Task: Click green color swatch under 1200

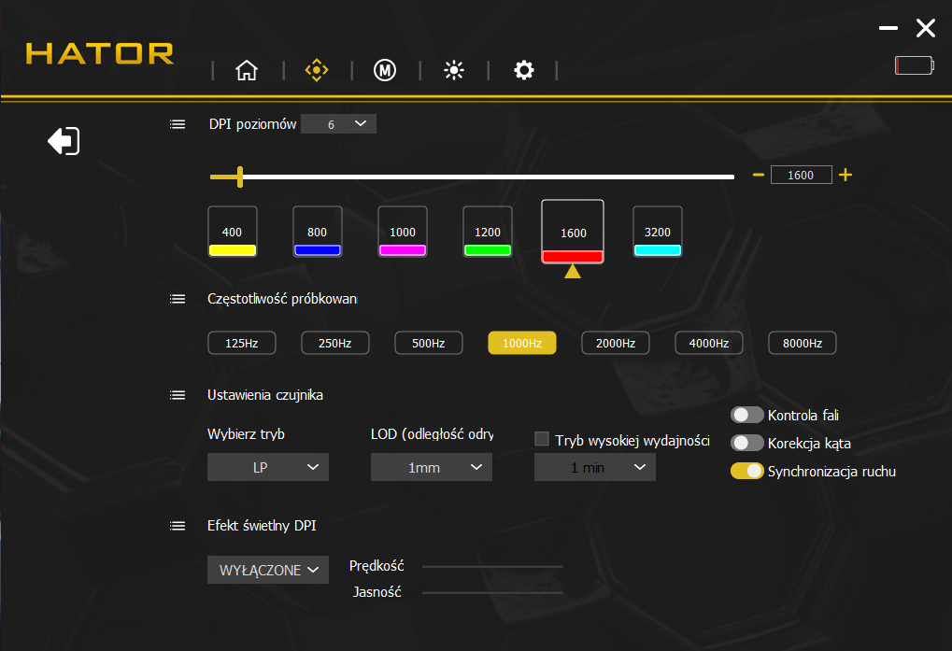Action: click(x=488, y=250)
